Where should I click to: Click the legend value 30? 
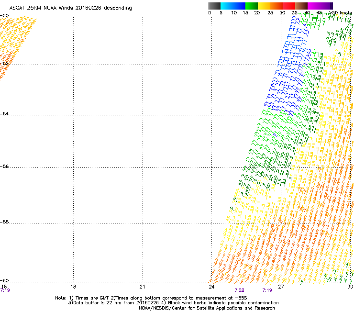pos(282,13)
